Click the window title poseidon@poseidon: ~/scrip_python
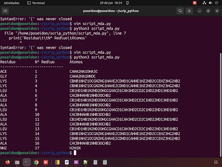Viewport: 222px width, 167px height. pos(111,11)
